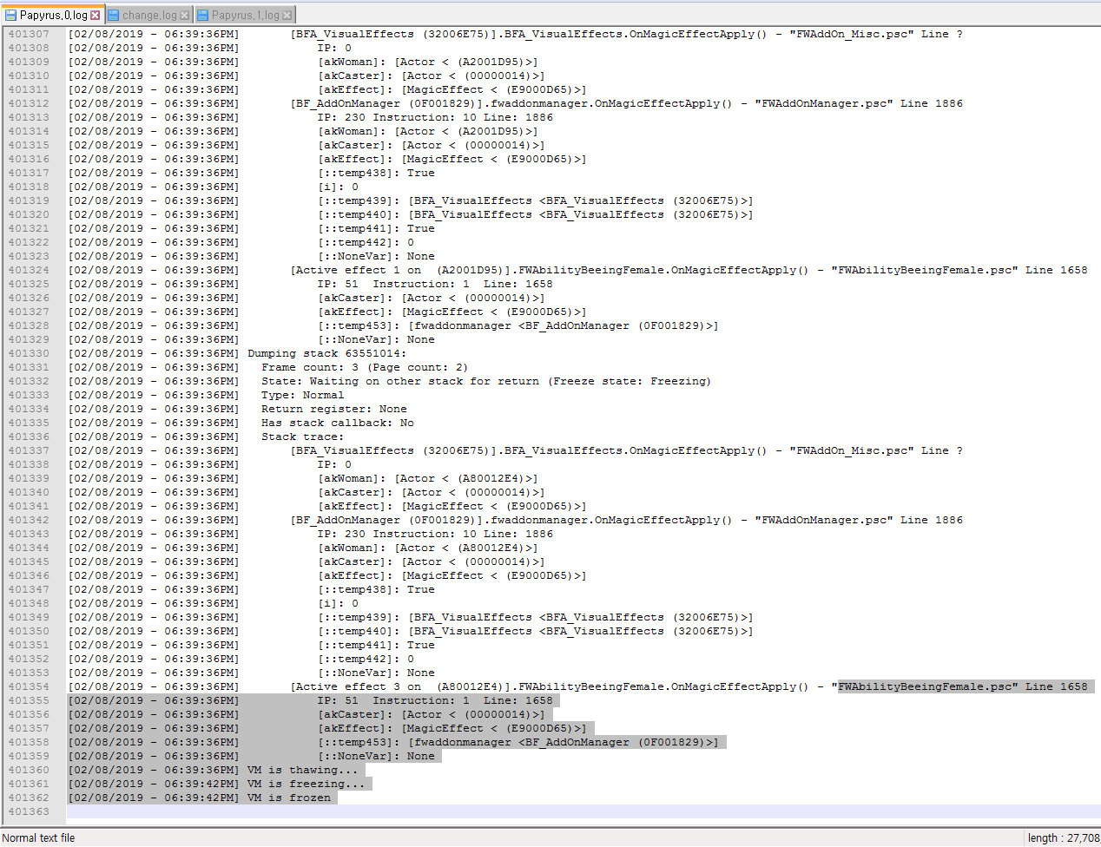The height and width of the screenshot is (847, 1101).
Task: Click '[i]: 0' on line 401318
Action: pos(337,187)
